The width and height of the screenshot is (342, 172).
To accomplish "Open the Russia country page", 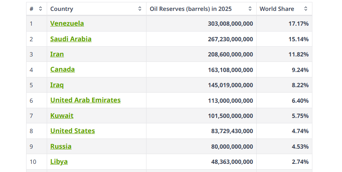I will [x=61, y=146].
